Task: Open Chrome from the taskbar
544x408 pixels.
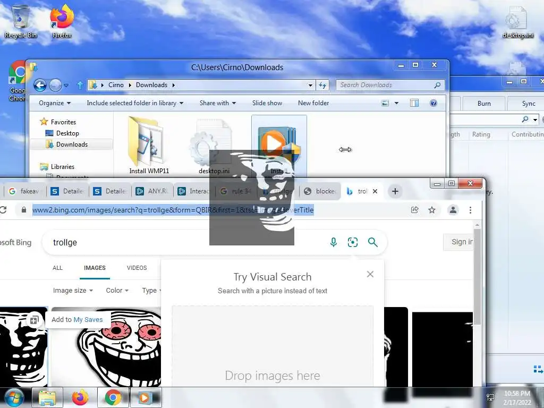Action: tap(113, 397)
